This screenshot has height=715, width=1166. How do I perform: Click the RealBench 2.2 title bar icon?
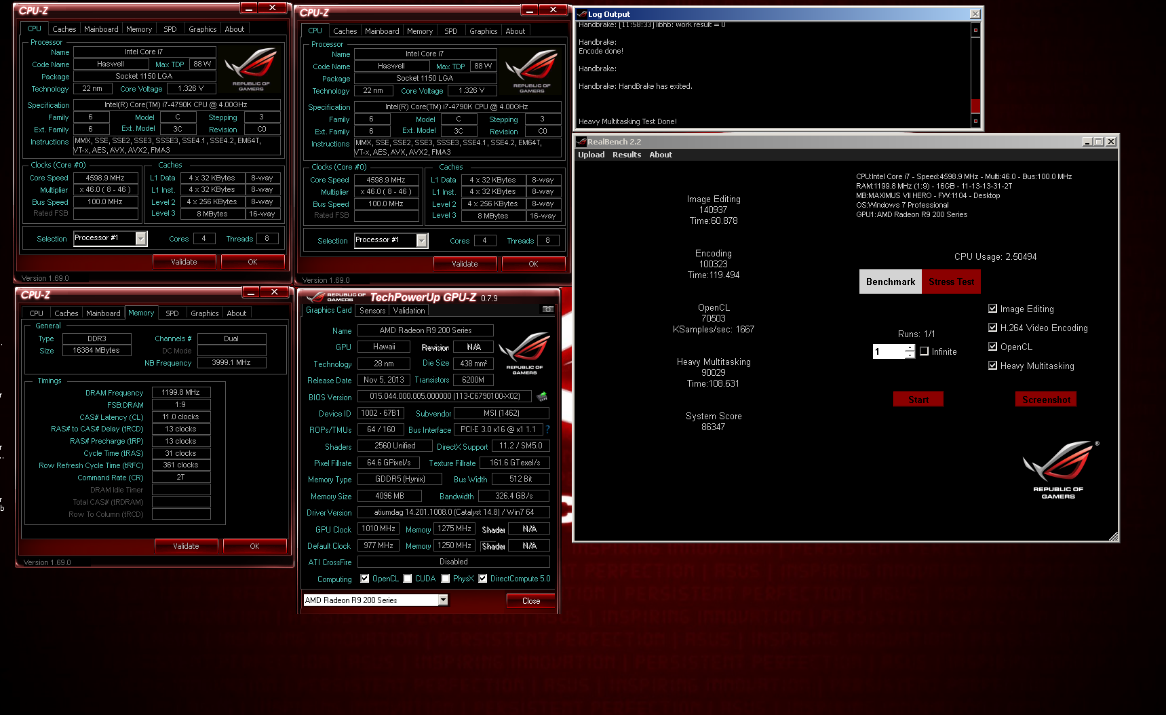coord(581,141)
